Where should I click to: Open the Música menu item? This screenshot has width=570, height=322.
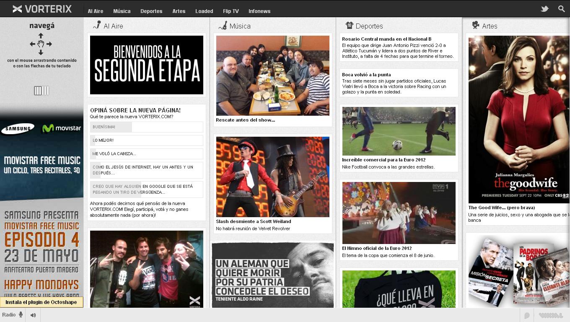122,11
